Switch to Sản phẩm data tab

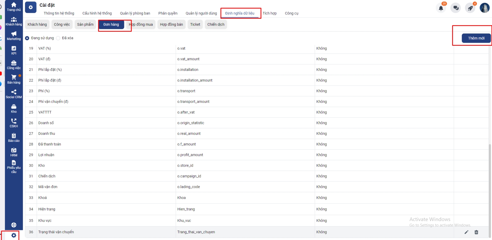click(x=85, y=25)
